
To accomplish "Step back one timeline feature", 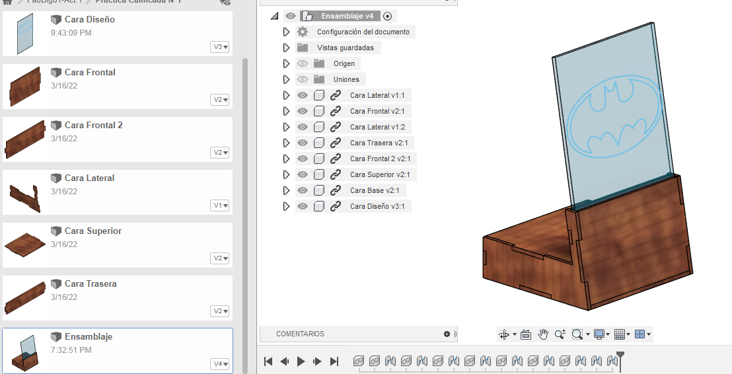I will coord(284,361).
